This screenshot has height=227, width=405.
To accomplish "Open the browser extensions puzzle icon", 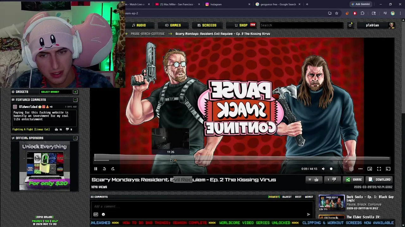I will 363,13.
